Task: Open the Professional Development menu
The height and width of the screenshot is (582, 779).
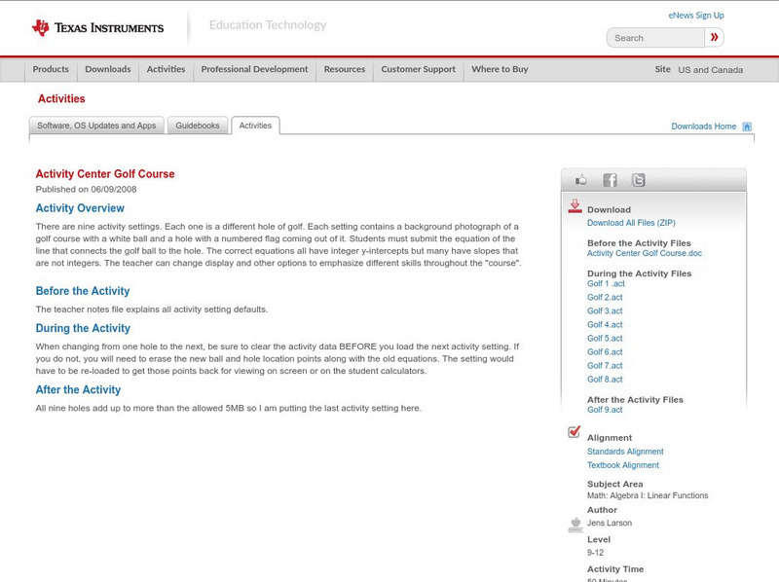Action: click(254, 69)
